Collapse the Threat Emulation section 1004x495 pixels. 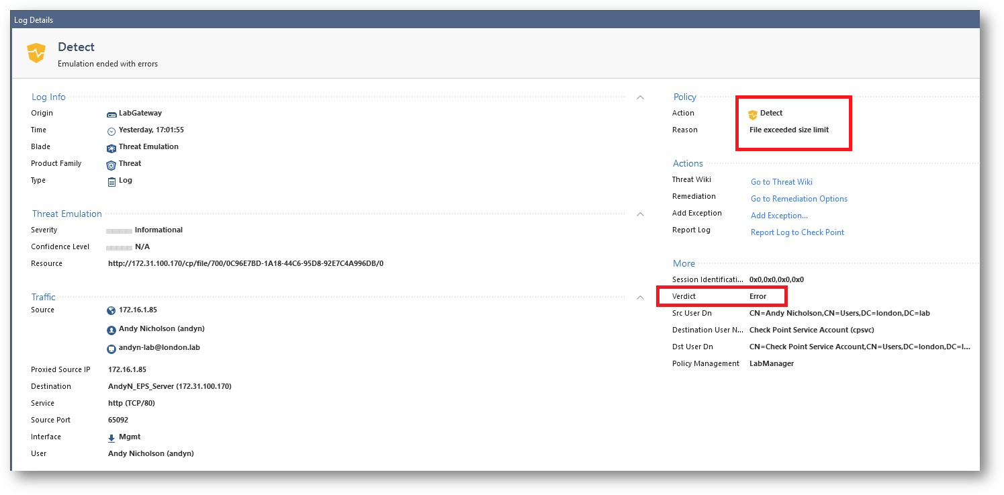640,214
